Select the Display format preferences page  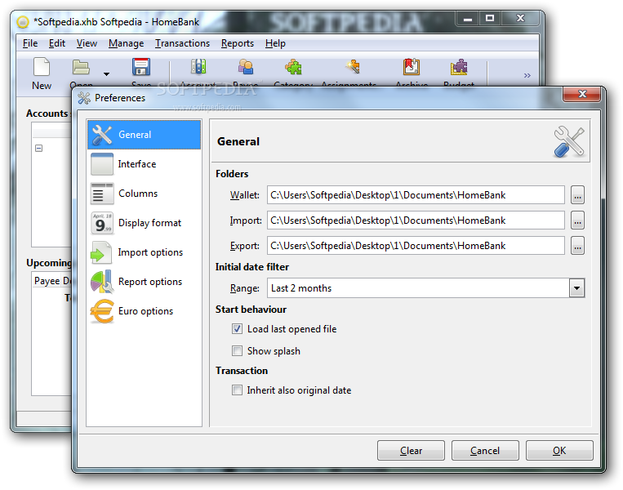point(144,223)
